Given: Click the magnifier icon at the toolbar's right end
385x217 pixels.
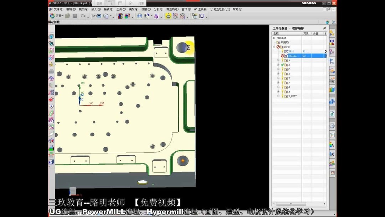Looking at the screenshot, I should click(x=201, y=16).
